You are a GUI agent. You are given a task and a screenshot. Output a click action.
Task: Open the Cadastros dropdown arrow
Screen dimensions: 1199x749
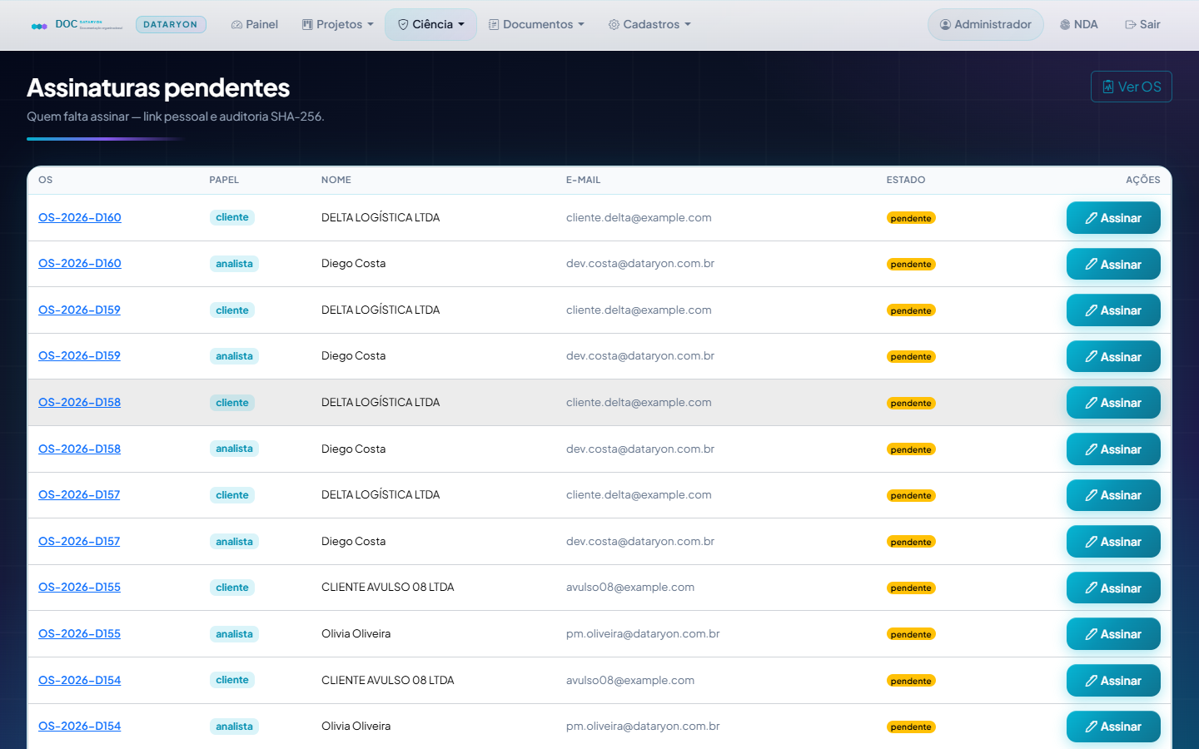point(688,25)
